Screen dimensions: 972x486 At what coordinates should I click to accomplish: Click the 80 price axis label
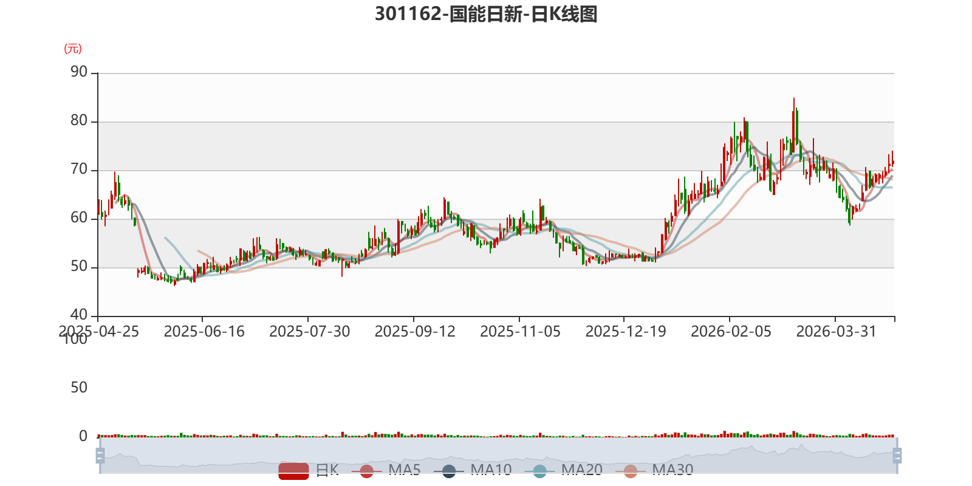[79, 121]
